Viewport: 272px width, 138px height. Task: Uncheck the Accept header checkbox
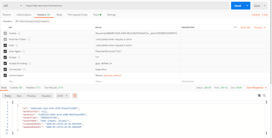[x=5, y=57]
